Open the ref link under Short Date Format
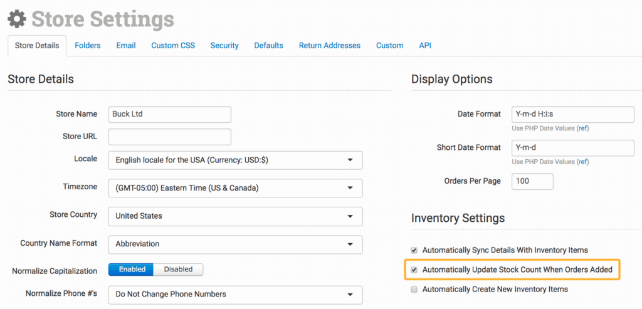 point(582,162)
